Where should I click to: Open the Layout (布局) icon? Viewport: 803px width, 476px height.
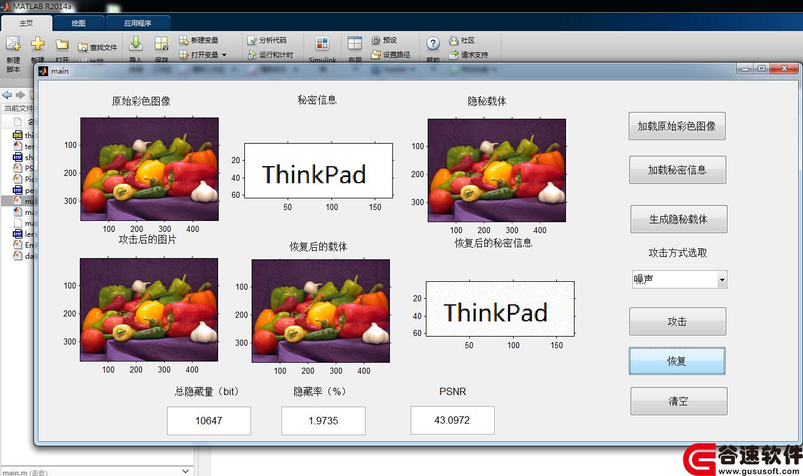pos(355,43)
